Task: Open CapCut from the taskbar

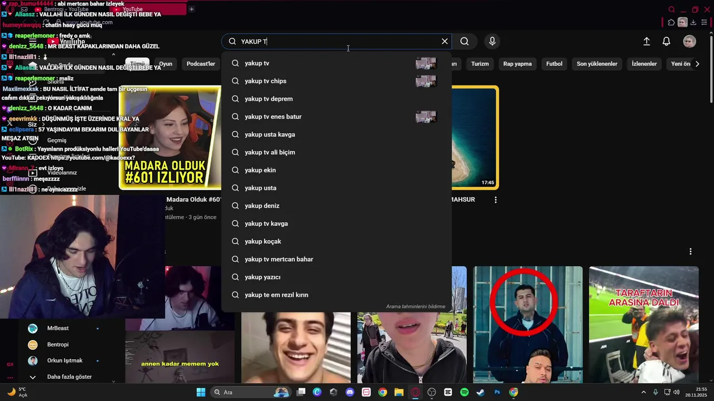Action: click(x=448, y=392)
